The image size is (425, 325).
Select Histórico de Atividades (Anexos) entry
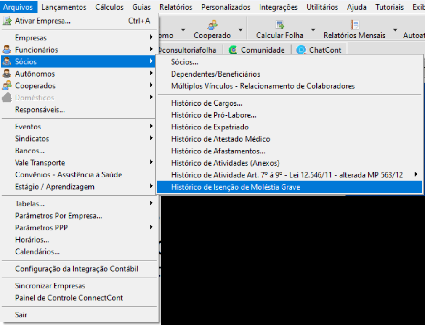pos(290,163)
